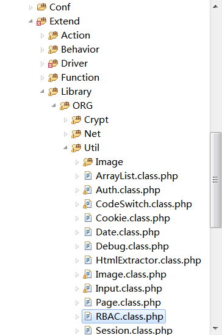The height and width of the screenshot is (335, 222).
Task: Click the ArrayList.class.php file icon
Action: 88,176
